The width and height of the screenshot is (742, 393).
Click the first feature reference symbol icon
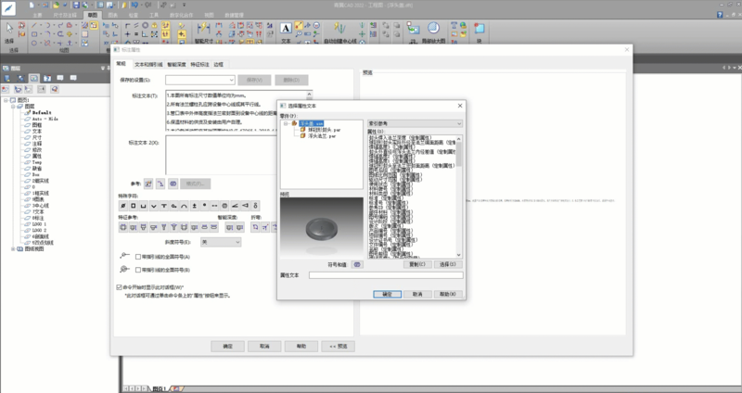tap(122, 226)
